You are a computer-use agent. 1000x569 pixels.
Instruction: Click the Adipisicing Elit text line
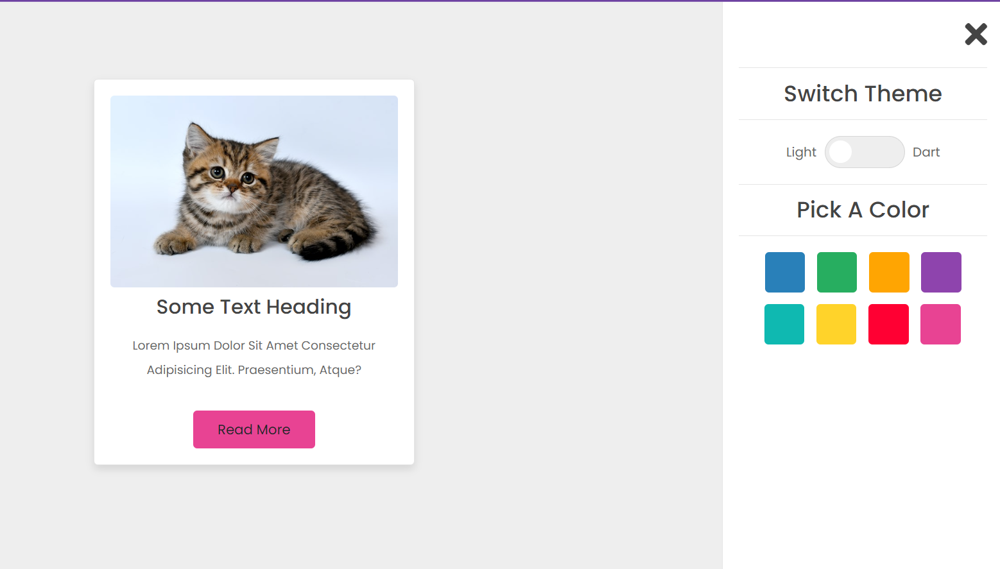(x=254, y=369)
